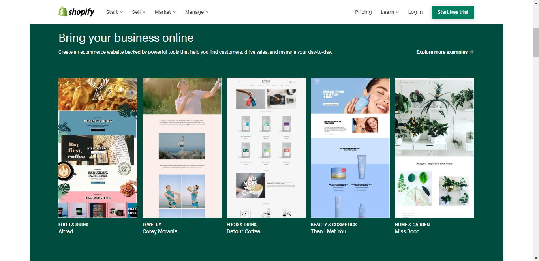Select the Miss Boon store thumbnail

(434, 147)
